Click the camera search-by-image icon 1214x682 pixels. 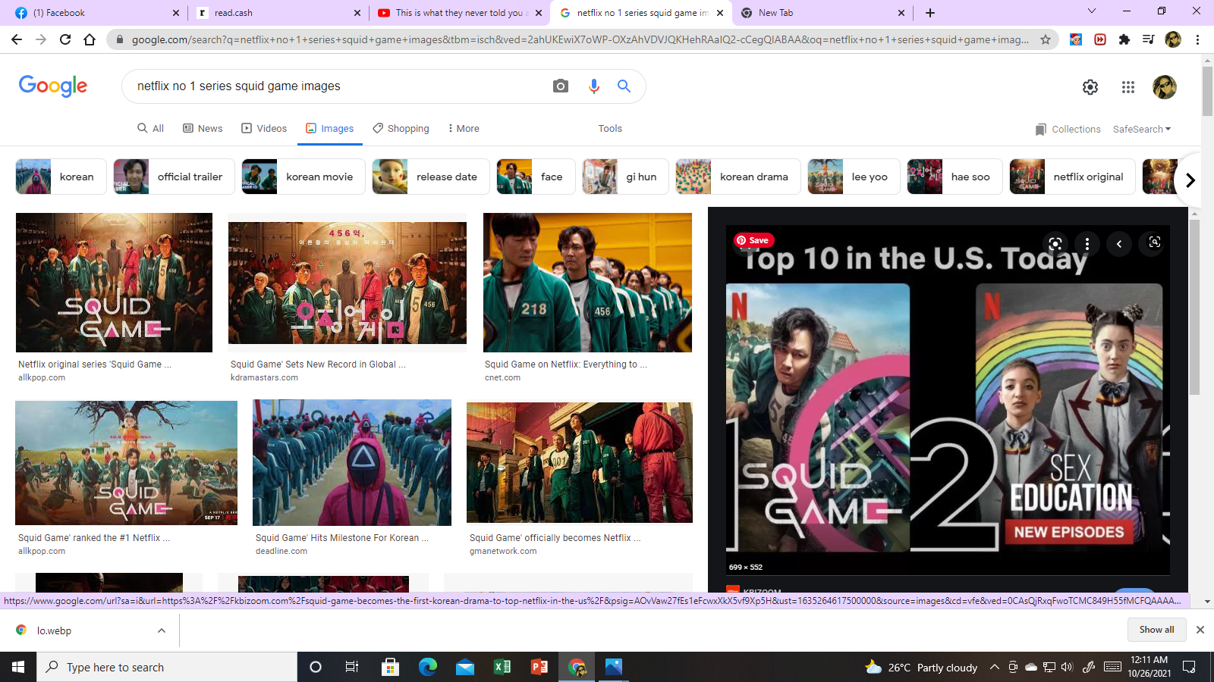pos(561,86)
